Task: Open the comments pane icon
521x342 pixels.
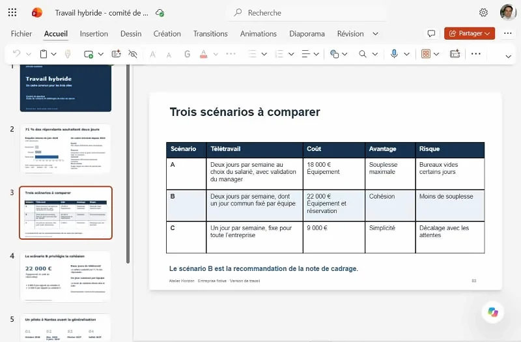Action: pyautogui.click(x=431, y=34)
